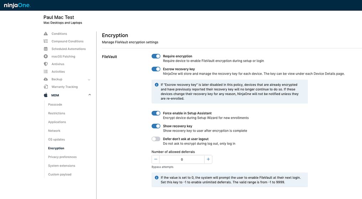The height and width of the screenshot is (199, 362).
Task: Collapse the MDM section chevron
Action: [x=89, y=95]
